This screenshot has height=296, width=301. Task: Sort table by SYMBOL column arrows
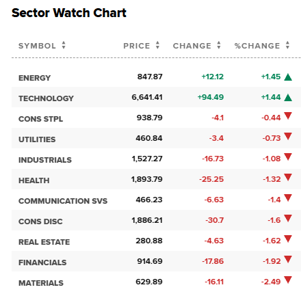tap(64, 45)
